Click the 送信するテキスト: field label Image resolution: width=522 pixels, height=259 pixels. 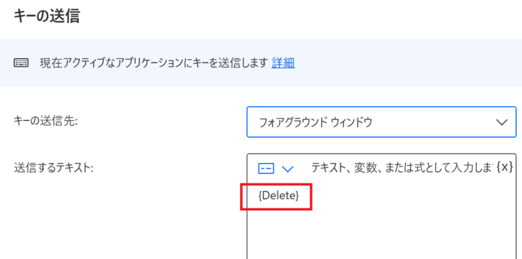(54, 168)
